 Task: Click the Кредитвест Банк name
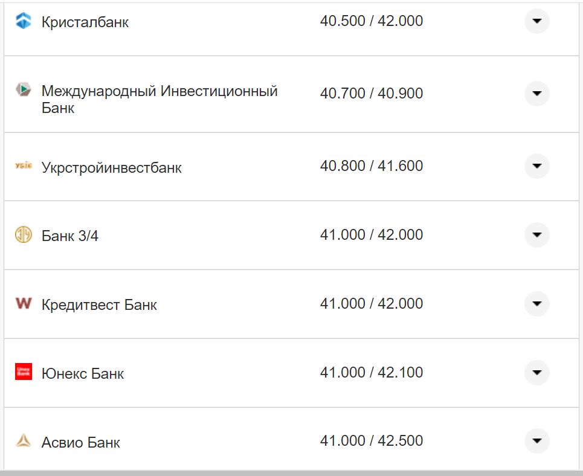point(99,304)
